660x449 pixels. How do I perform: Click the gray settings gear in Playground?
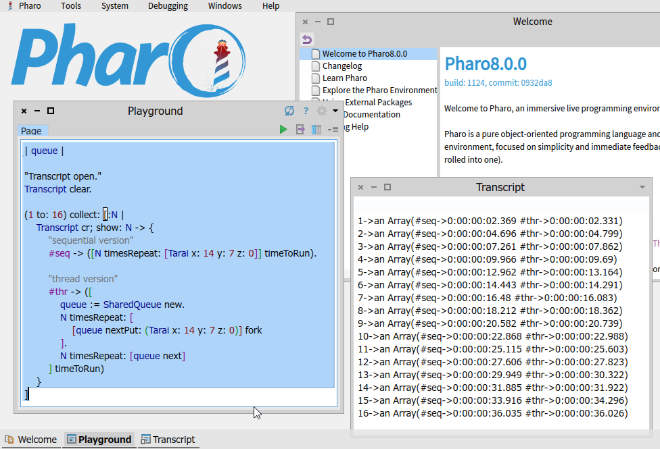click(x=322, y=111)
